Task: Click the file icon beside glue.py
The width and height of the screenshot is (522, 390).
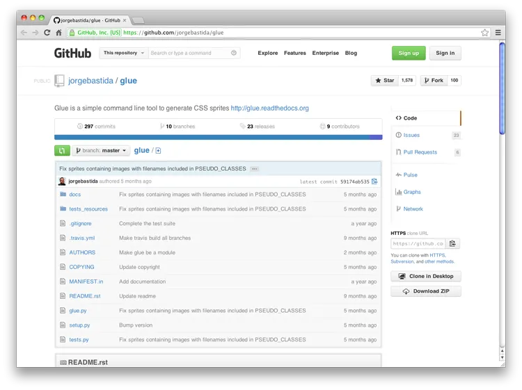Action: coord(63,311)
